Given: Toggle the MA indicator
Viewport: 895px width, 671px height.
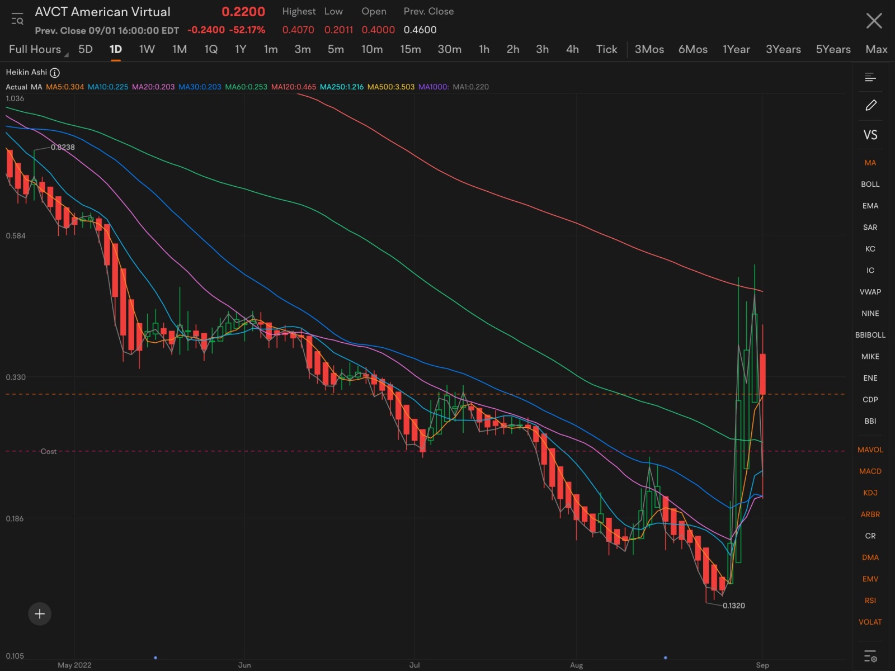Looking at the screenshot, I should pyautogui.click(x=870, y=163).
